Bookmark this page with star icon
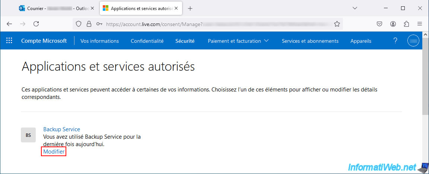The image size is (429, 174). [x=337, y=24]
